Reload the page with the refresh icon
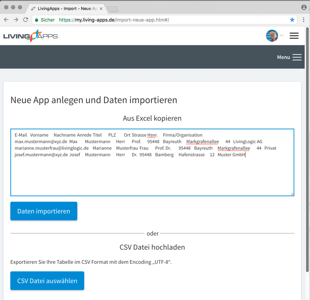This screenshot has width=310, height=300. click(x=26, y=19)
